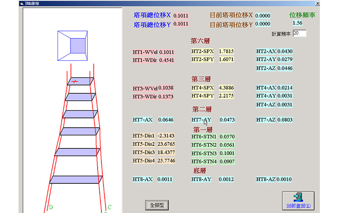Screen dimensions: 338x213
Task: Click the blue top-view box of the tower
Action: pos(72,45)
